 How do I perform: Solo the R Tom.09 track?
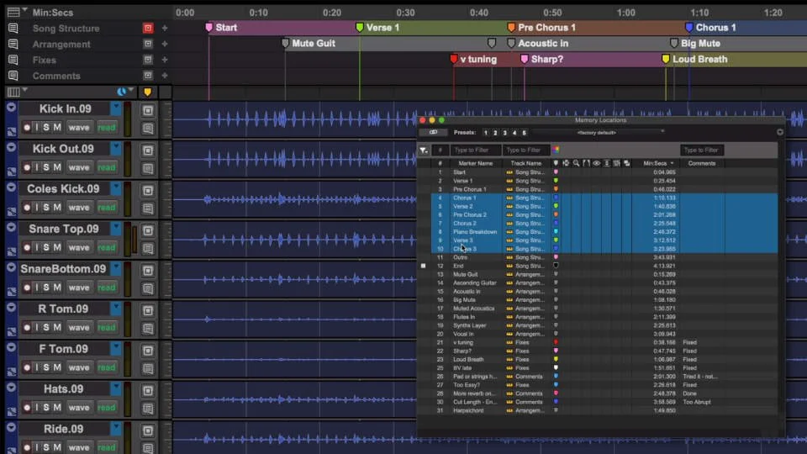[46, 327]
